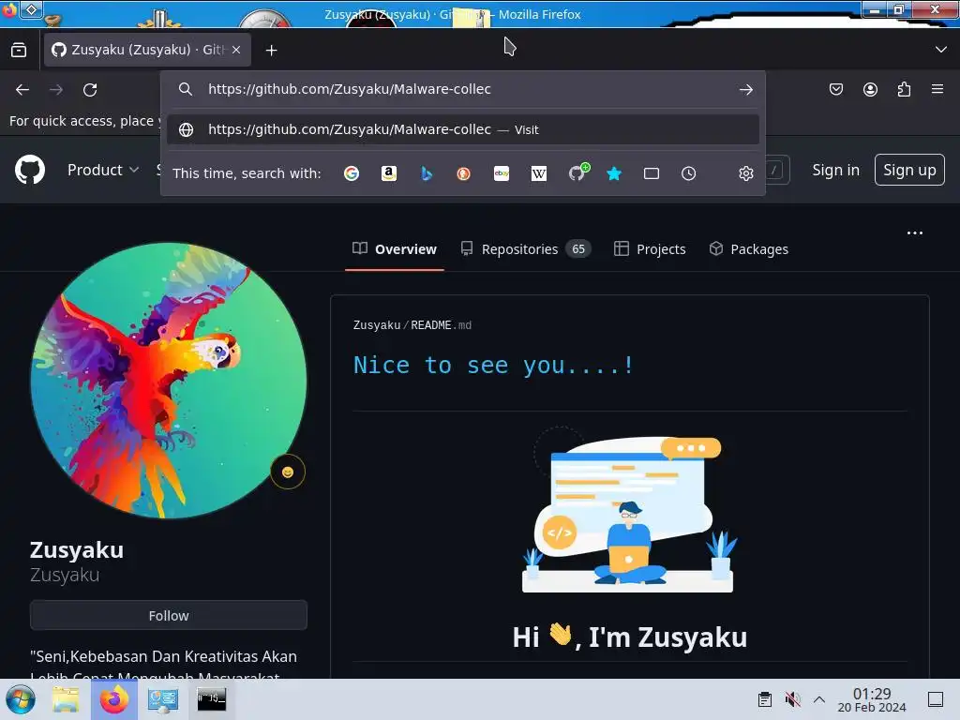960x720 pixels.
Task: Click the Sign up button
Action: (909, 170)
